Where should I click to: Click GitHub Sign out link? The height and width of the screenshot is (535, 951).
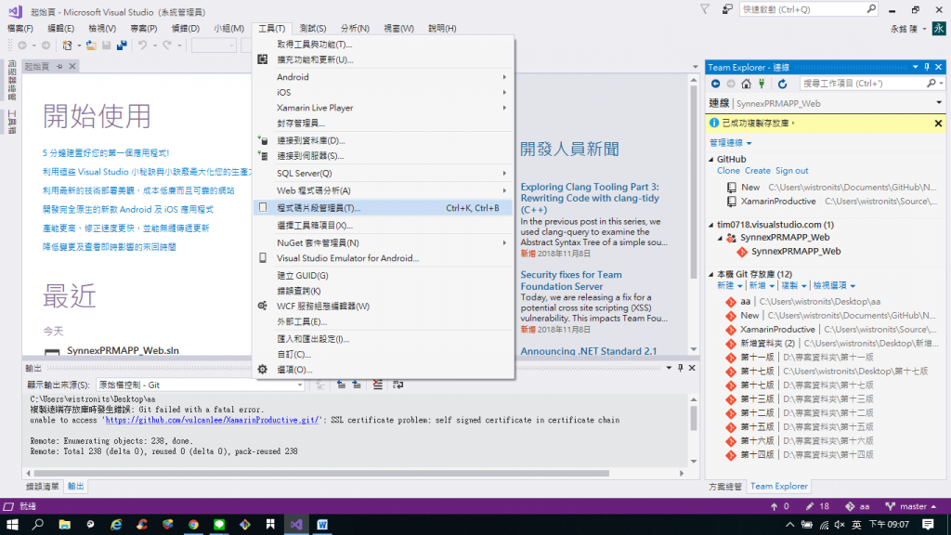pos(791,171)
